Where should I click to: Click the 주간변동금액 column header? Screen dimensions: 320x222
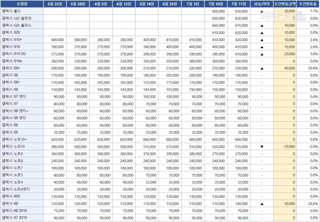[285, 4]
